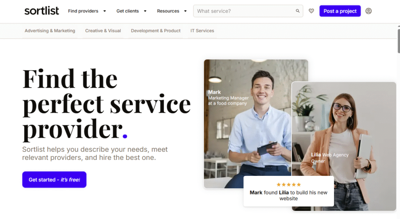The height and width of the screenshot is (219, 400).
Task: Click the page vertical scrollbar thumb
Action: point(399,41)
